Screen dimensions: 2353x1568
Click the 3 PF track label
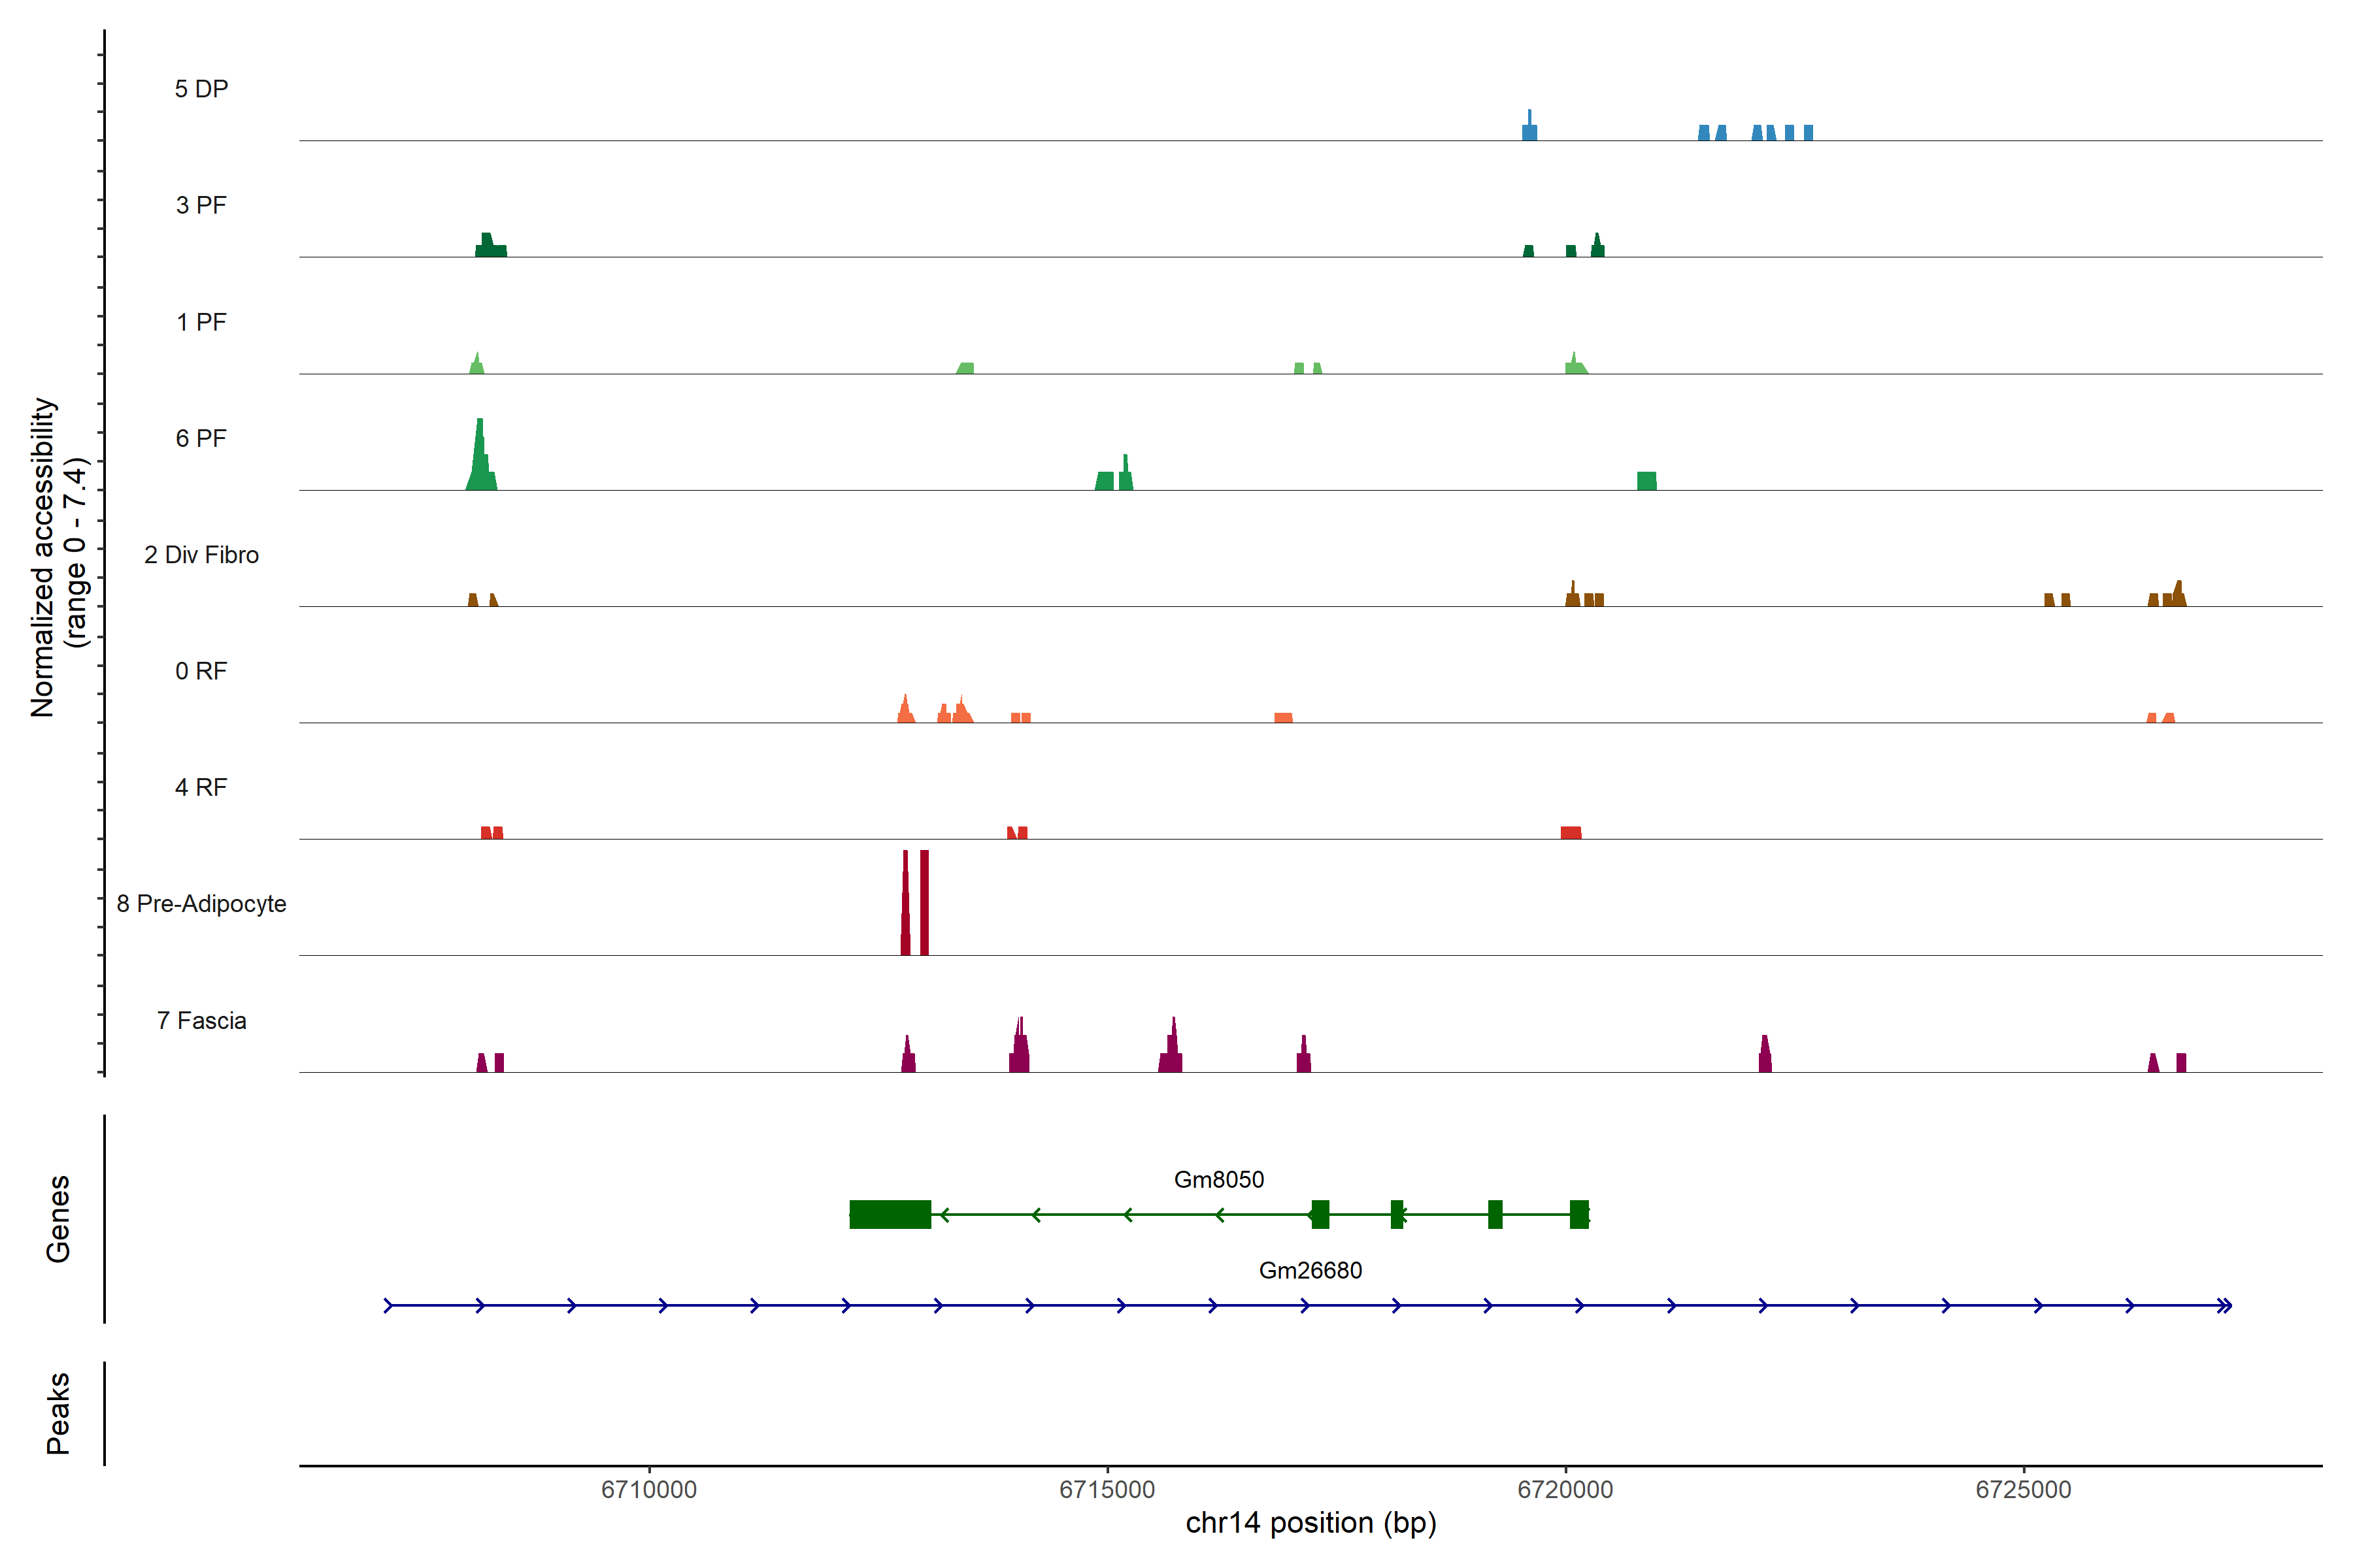click(201, 206)
